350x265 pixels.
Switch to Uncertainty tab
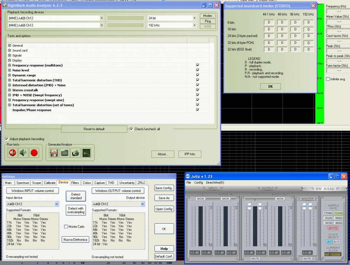[127, 183]
